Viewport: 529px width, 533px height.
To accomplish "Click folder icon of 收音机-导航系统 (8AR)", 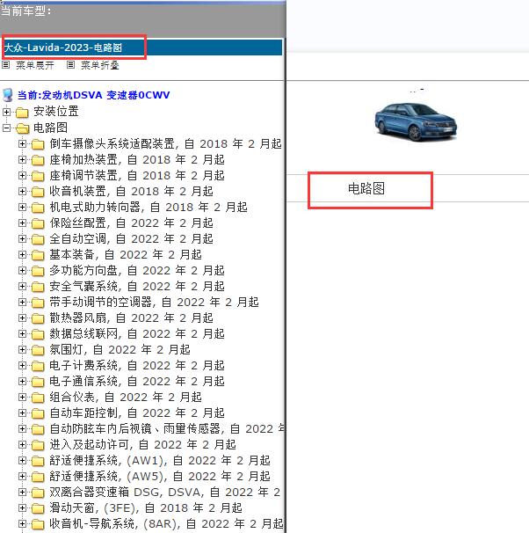I will [x=38, y=524].
